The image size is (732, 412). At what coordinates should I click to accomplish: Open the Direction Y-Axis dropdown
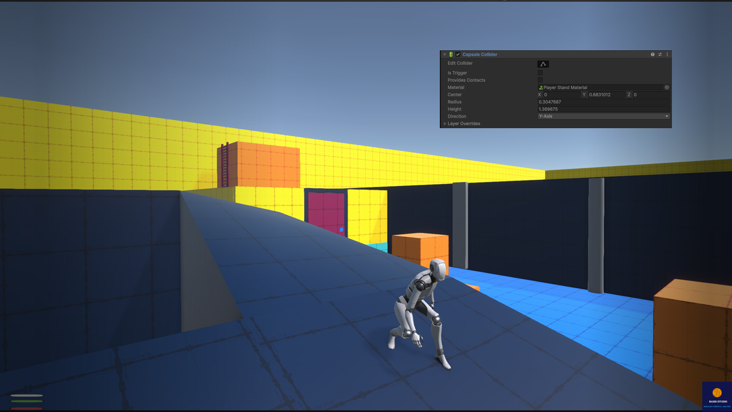pos(603,116)
